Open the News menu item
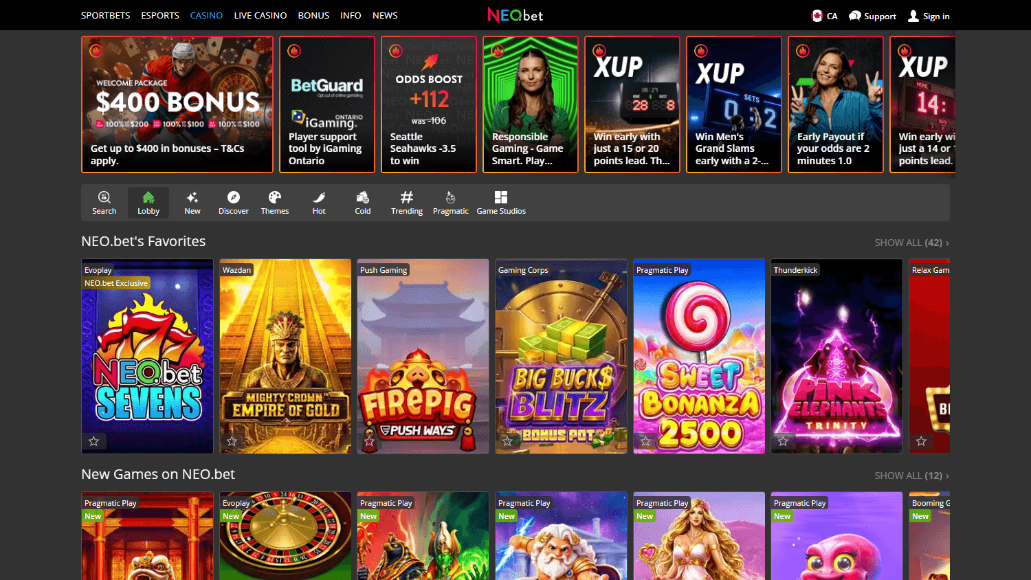 (385, 15)
